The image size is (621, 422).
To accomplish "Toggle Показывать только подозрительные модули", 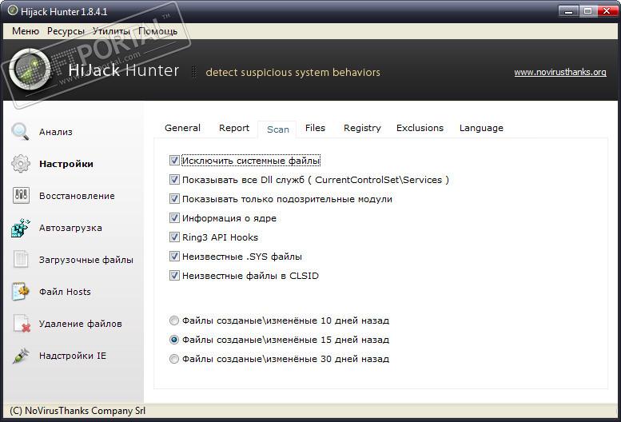I will [x=174, y=199].
